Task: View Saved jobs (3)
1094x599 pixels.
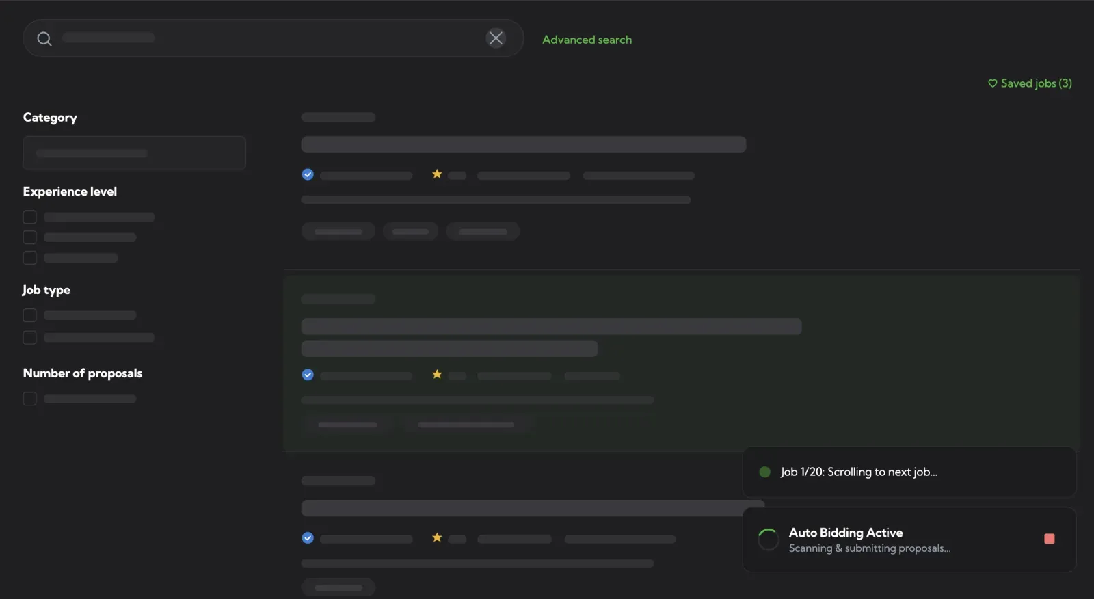Action: [x=1030, y=83]
